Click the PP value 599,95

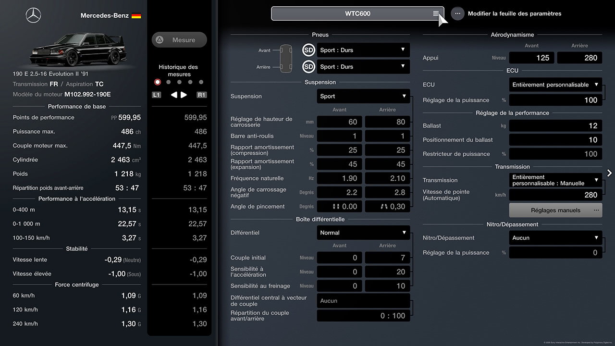129,117
